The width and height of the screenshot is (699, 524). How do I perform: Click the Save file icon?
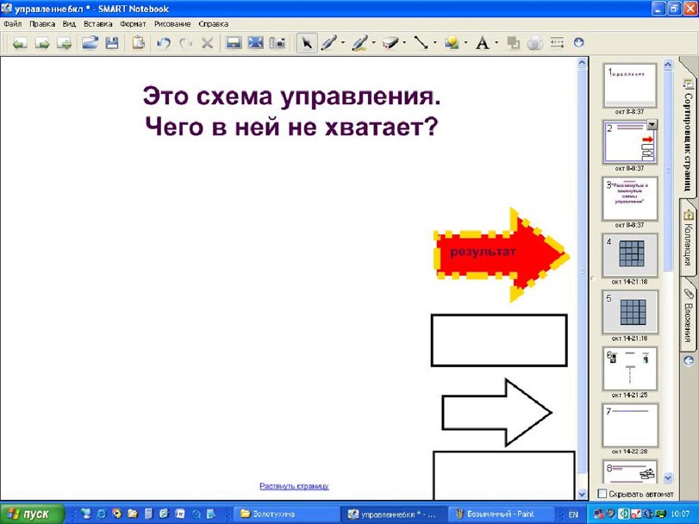click(x=111, y=42)
